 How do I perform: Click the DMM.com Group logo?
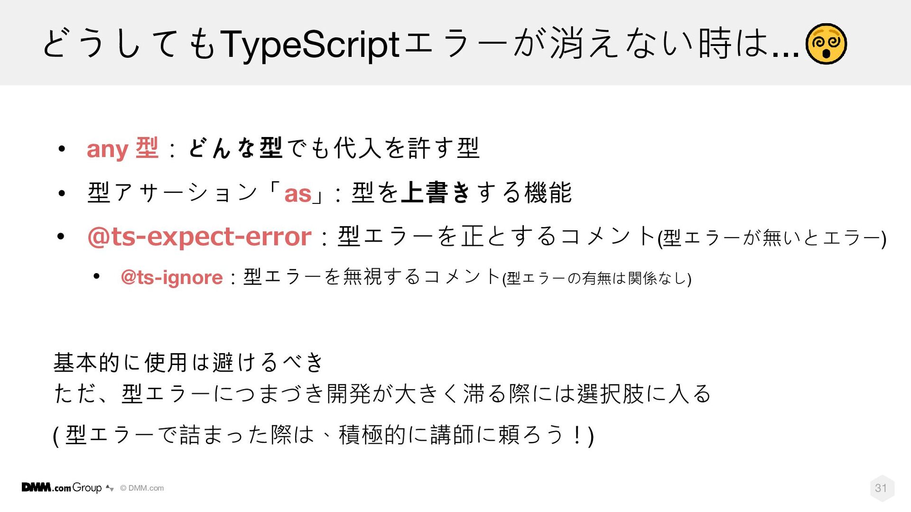[x=62, y=487]
